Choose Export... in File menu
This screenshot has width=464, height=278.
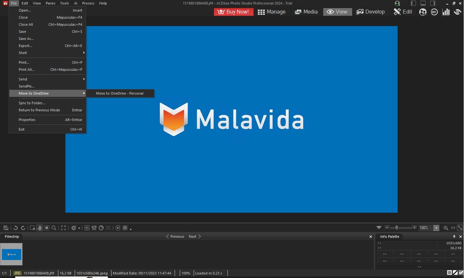tap(48, 46)
